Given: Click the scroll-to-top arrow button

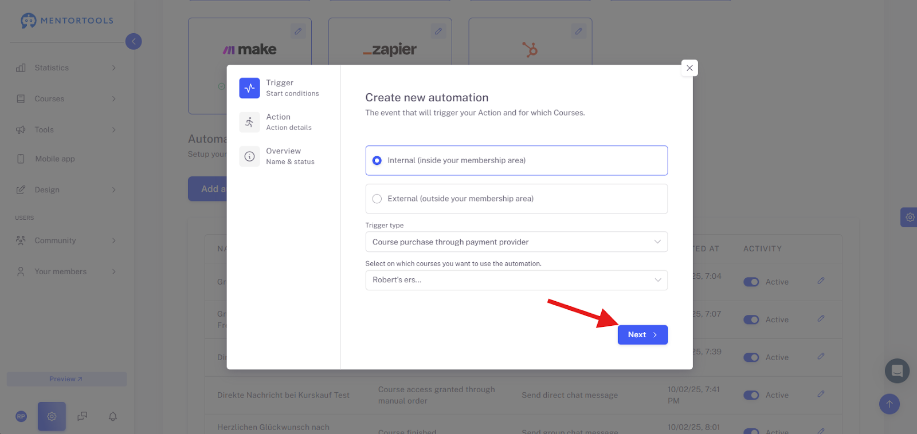Looking at the screenshot, I should [x=889, y=404].
